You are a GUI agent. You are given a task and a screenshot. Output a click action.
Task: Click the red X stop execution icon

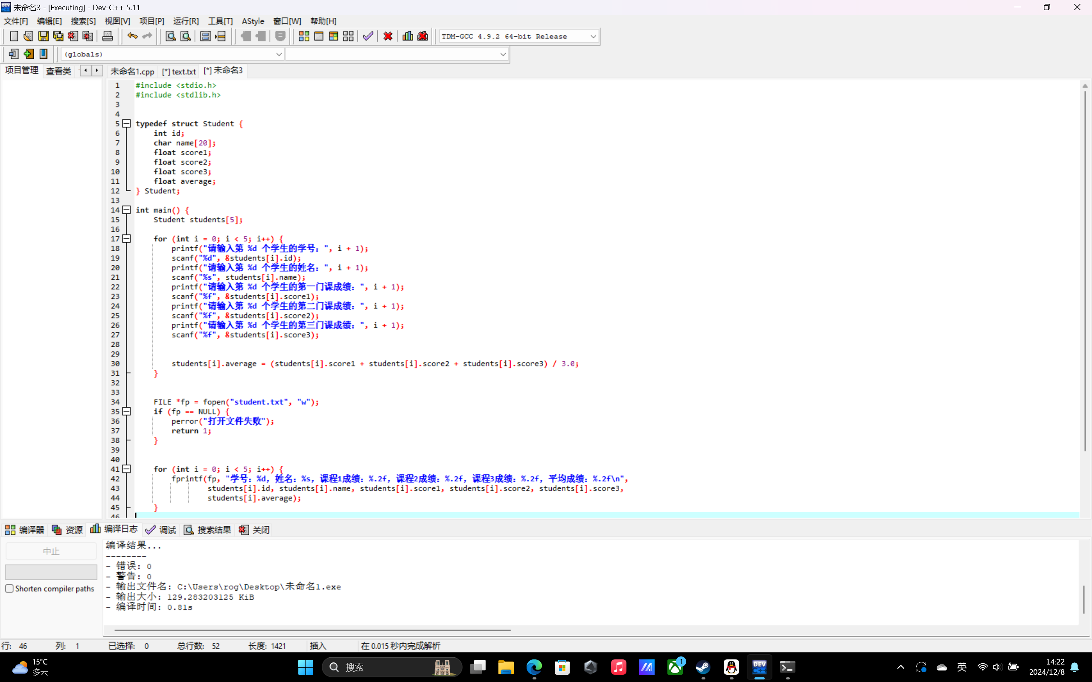387,36
